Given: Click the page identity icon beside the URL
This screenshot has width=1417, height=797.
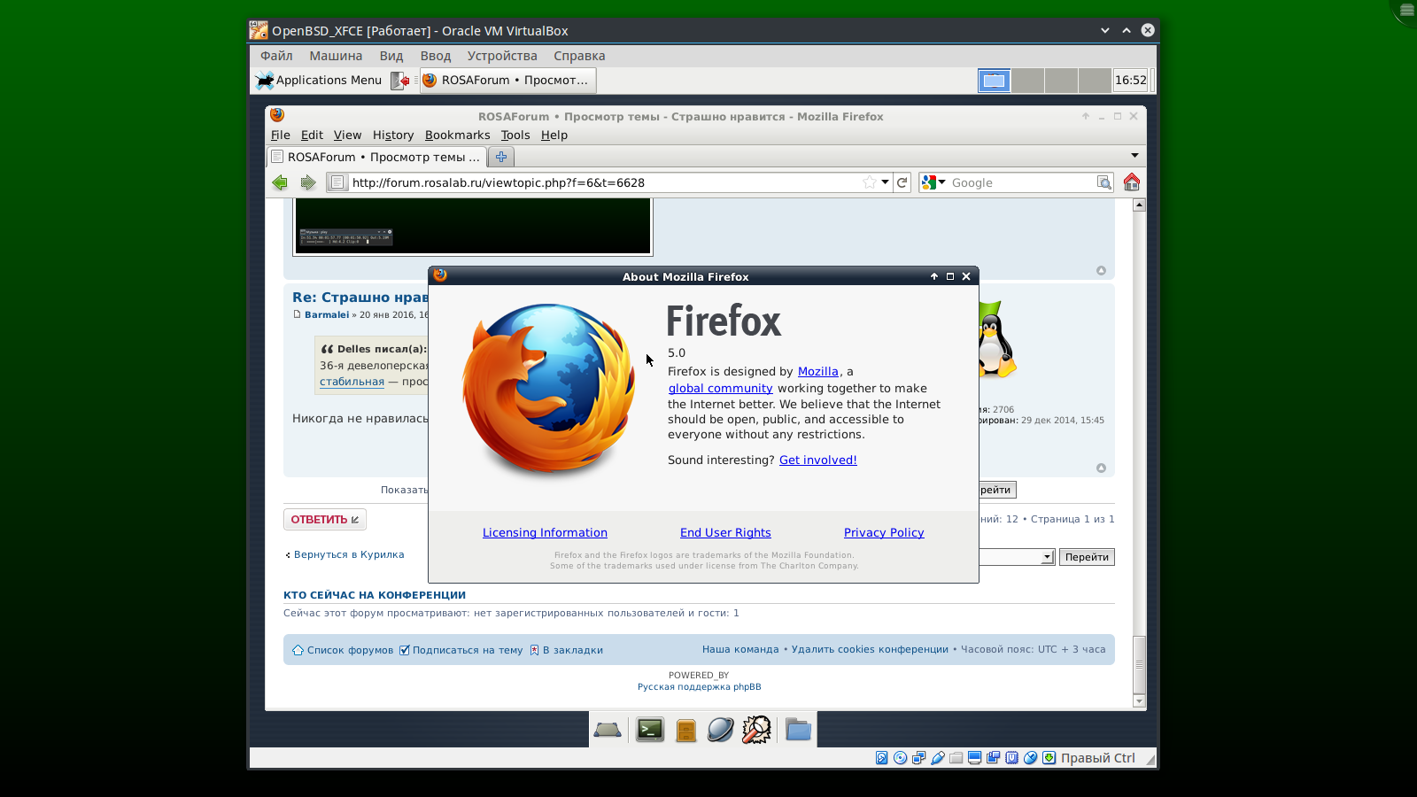Looking at the screenshot, I should tap(337, 182).
